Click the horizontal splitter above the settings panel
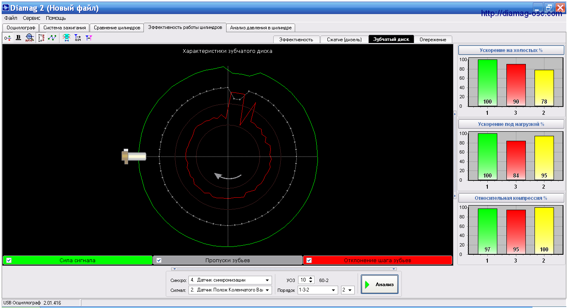Screen dimensions: 568x308 (284, 269)
